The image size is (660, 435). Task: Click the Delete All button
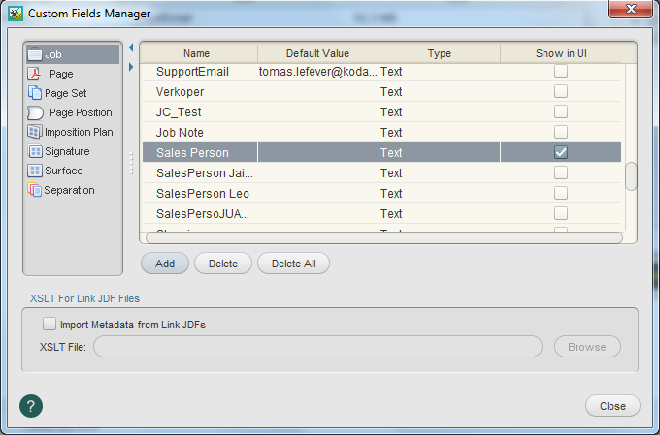293,264
